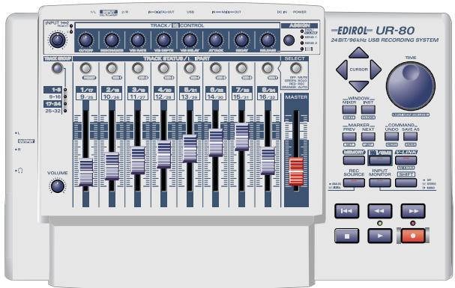Click the INPUT level knob

coord(58,40)
